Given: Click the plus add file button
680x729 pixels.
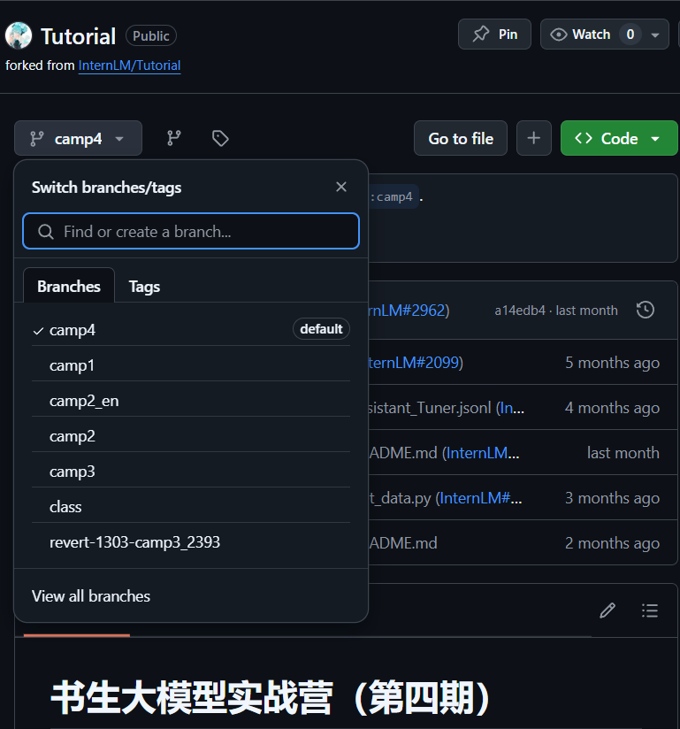Looking at the screenshot, I should (x=533, y=138).
